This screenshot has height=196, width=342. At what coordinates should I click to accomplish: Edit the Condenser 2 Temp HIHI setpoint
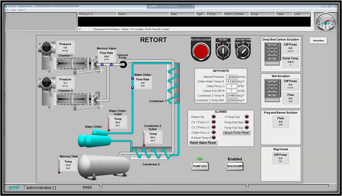(232, 100)
